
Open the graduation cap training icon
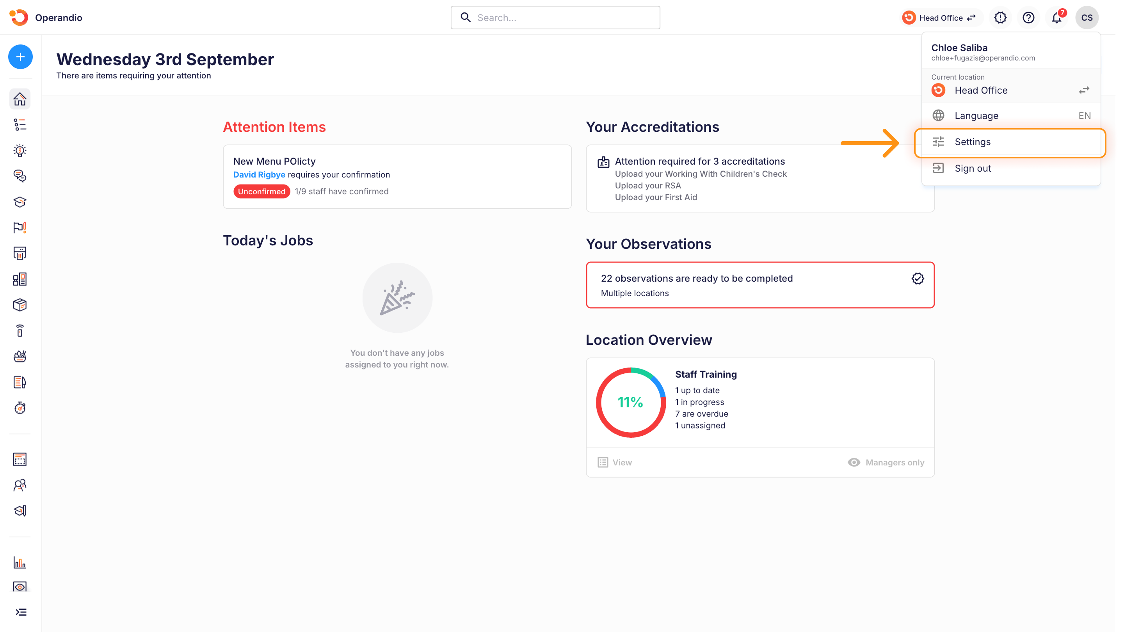point(20,202)
